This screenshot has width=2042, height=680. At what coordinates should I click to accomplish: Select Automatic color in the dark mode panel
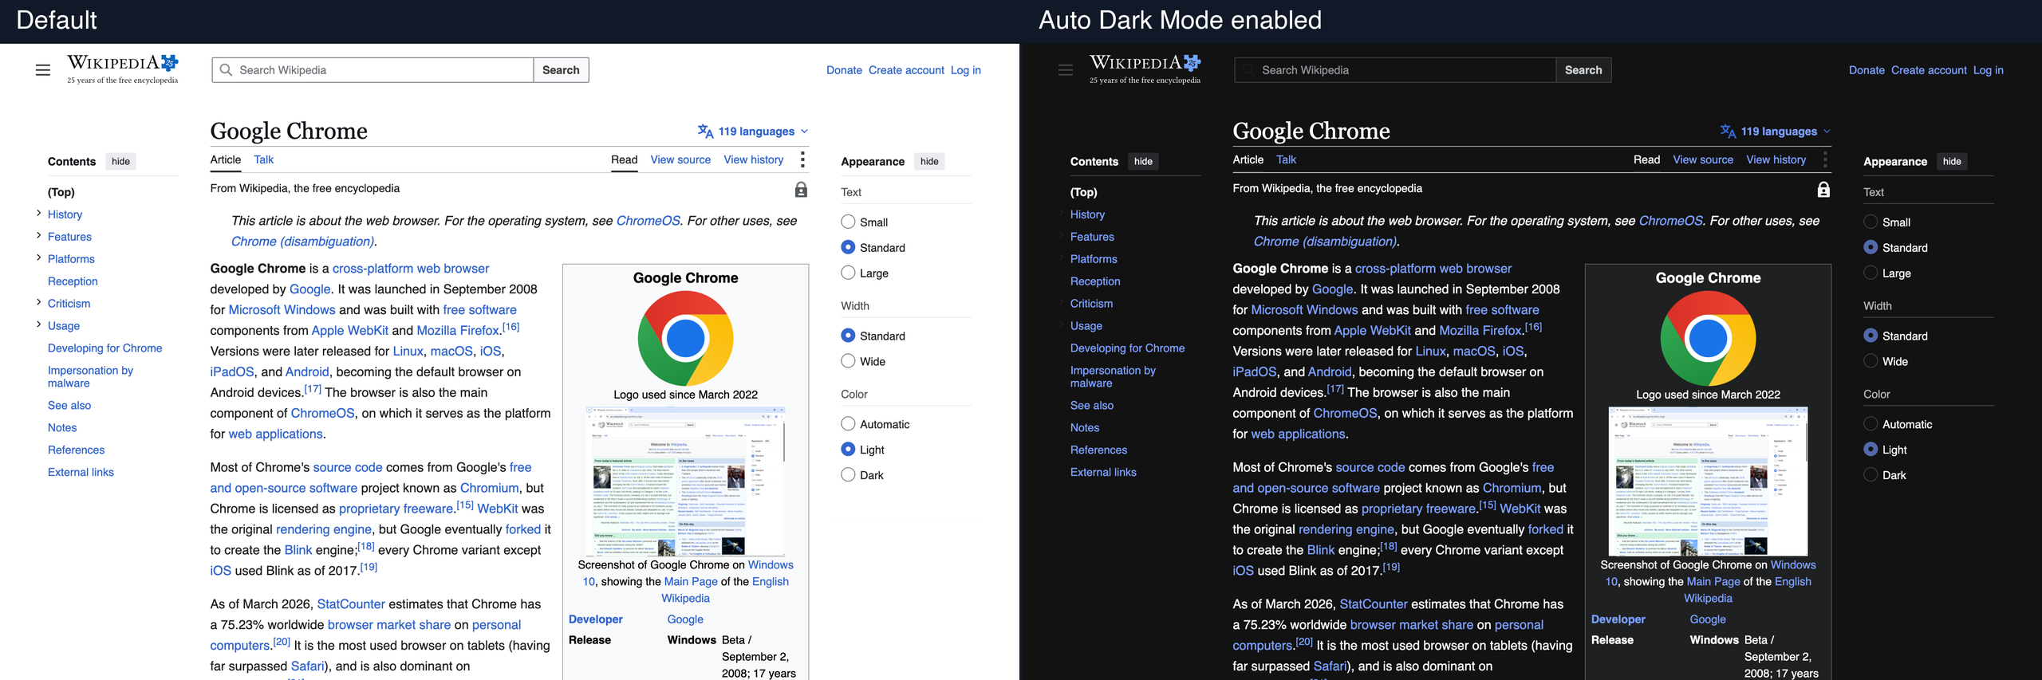coord(1871,424)
